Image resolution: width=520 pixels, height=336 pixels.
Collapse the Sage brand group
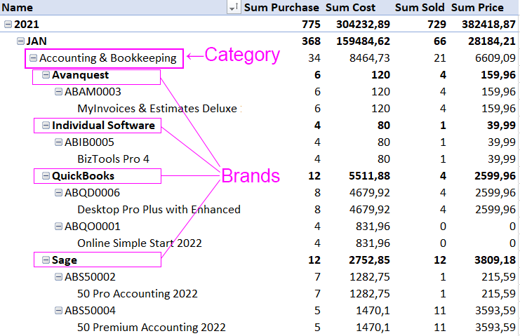[x=46, y=260]
